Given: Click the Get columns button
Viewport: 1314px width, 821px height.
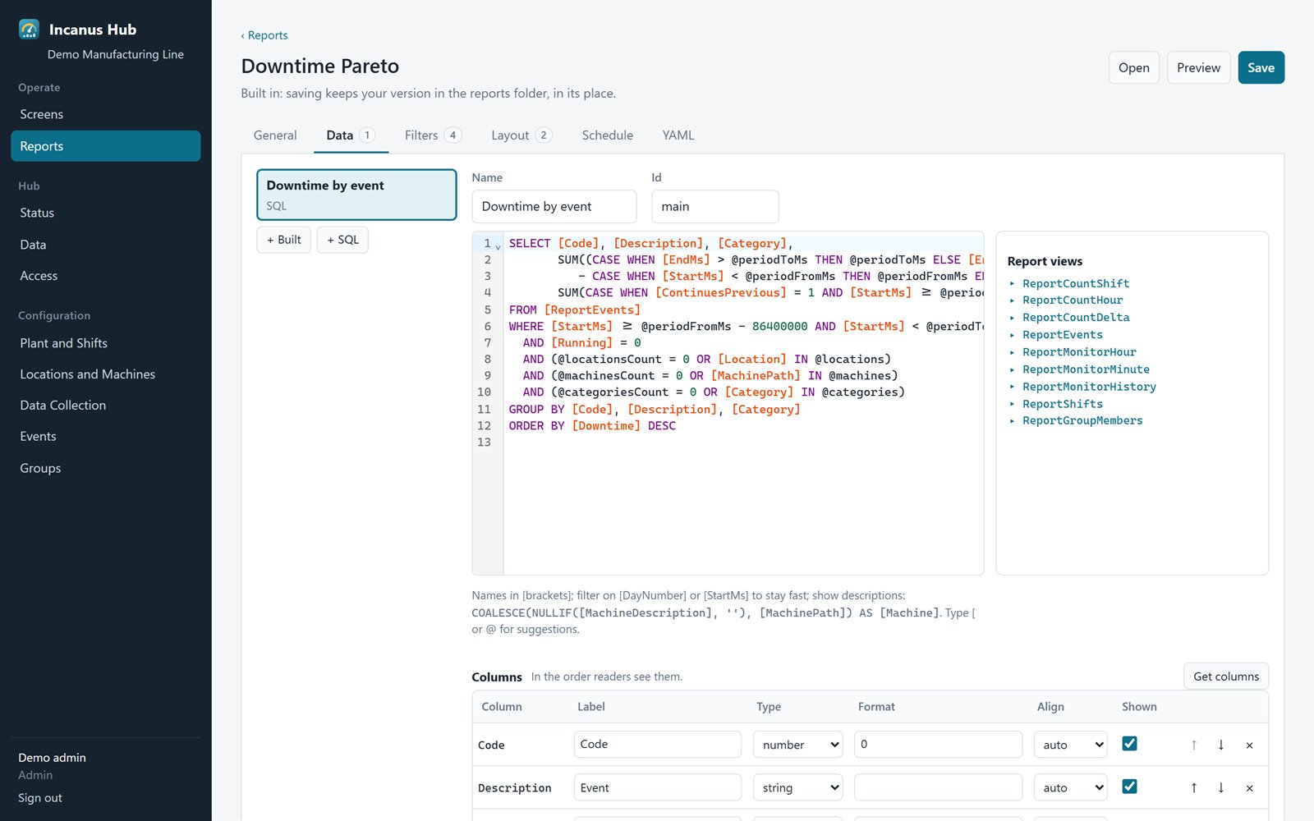Looking at the screenshot, I should click(1225, 677).
